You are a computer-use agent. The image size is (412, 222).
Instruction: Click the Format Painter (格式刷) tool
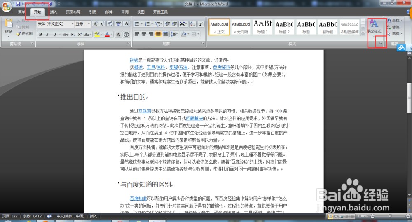click(x=24, y=34)
